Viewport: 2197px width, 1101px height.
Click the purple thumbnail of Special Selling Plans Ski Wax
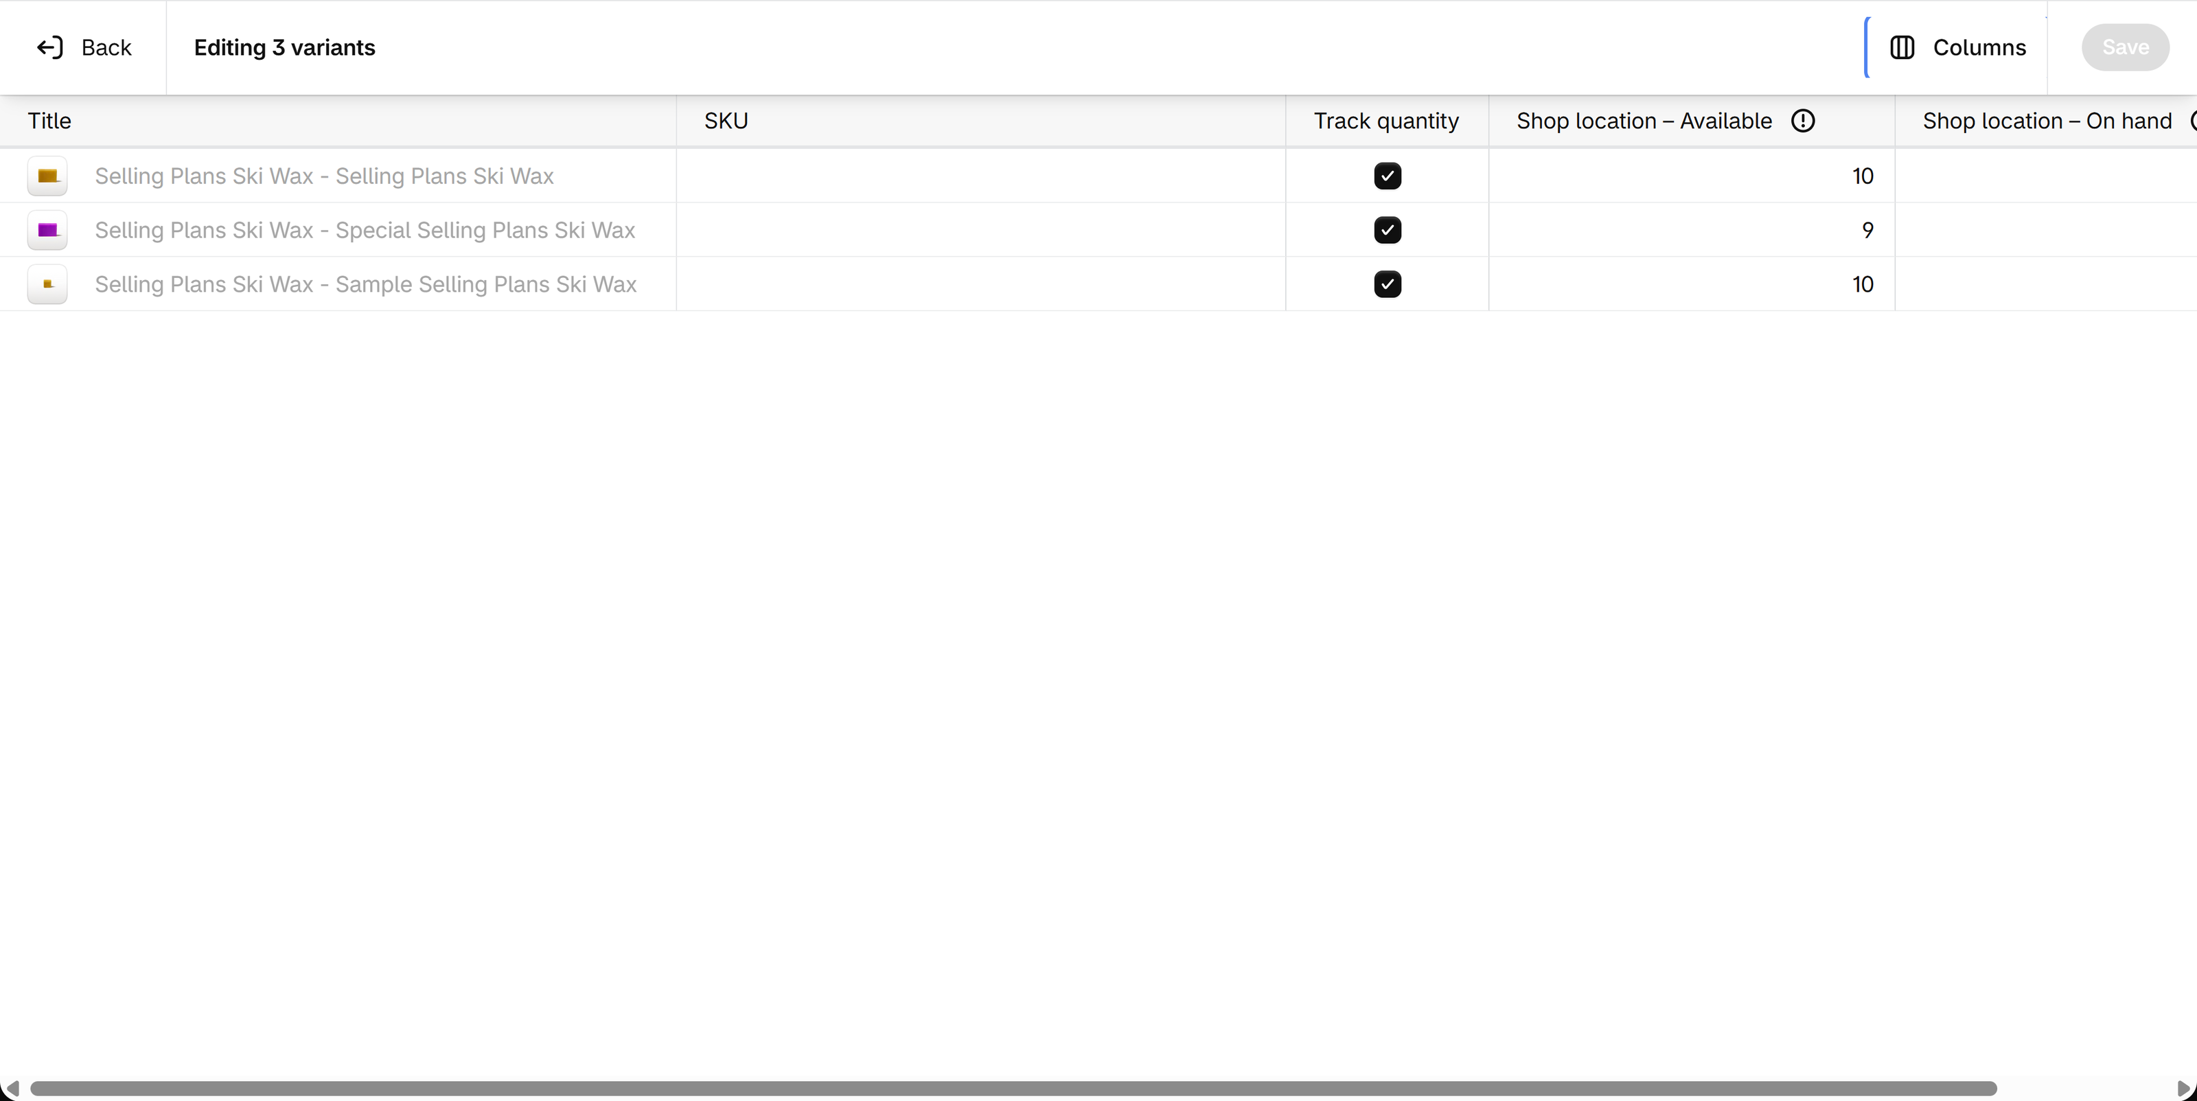[x=48, y=230]
